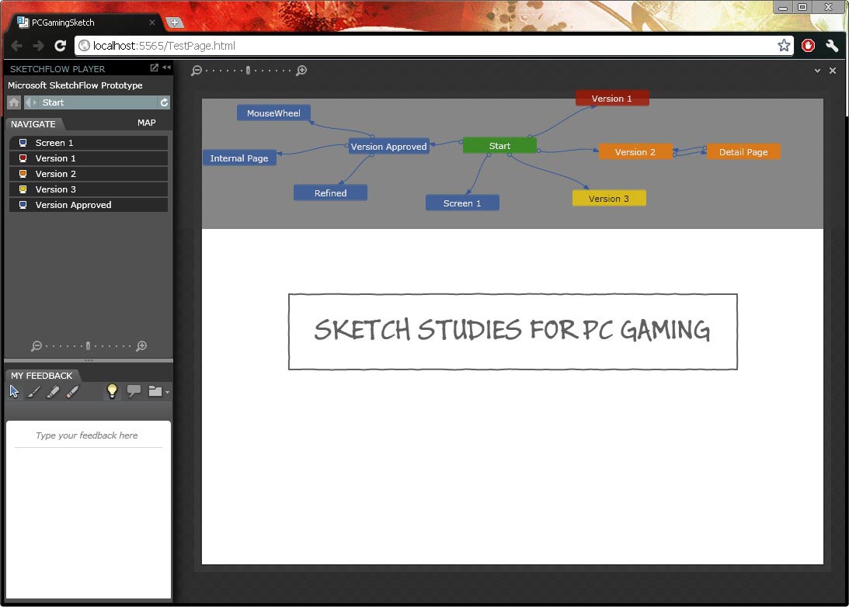This screenshot has width=849, height=607.
Task: Click the Version Approved monitor icon
Action: [x=23, y=205]
